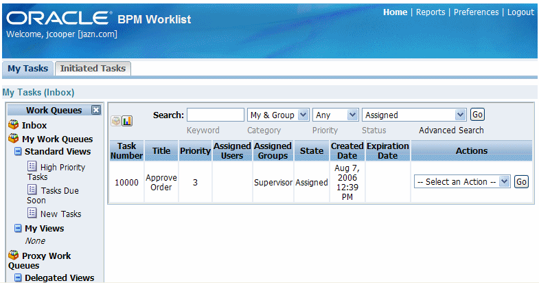The image size is (539, 283).
Task: Click the Assigned state cell in task row
Action: click(x=312, y=182)
